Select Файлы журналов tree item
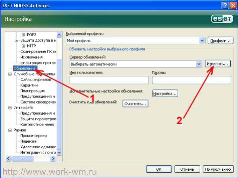The height and width of the screenshot is (178, 238). coord(36,80)
